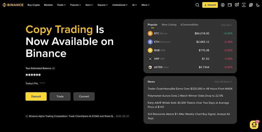Click the Today's PnL label
The height and width of the screenshot is (132, 262).
coord(32,84)
